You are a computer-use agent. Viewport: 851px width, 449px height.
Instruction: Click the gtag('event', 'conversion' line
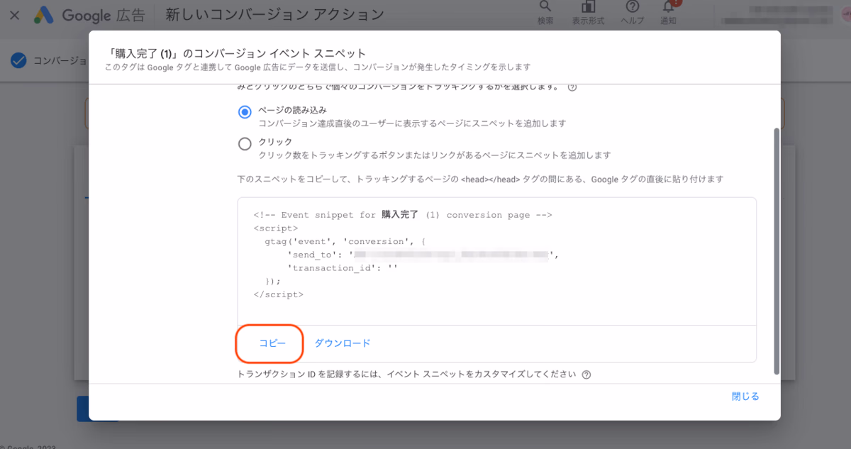pyautogui.click(x=345, y=241)
